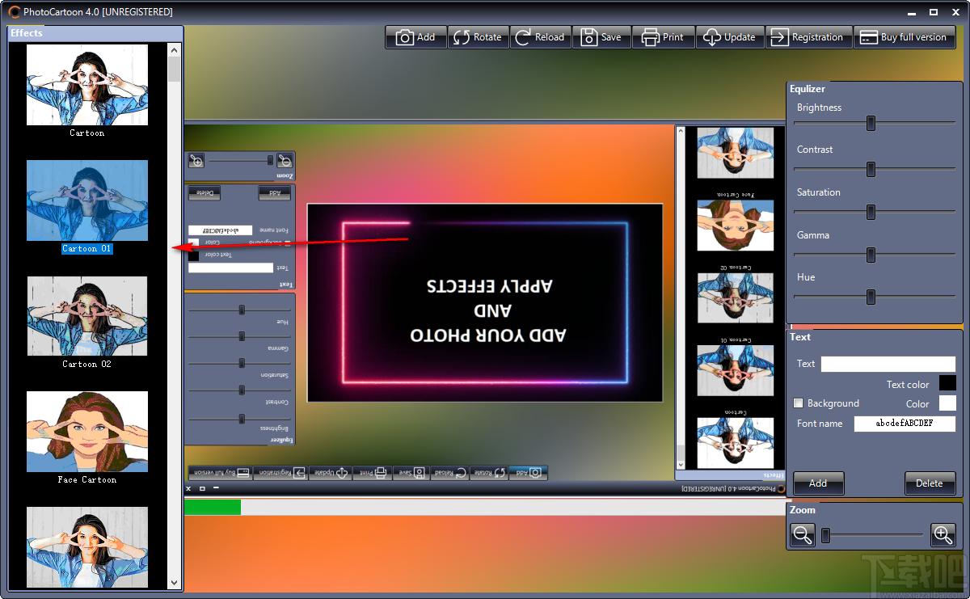Click the Zoom panel title

tap(803, 510)
